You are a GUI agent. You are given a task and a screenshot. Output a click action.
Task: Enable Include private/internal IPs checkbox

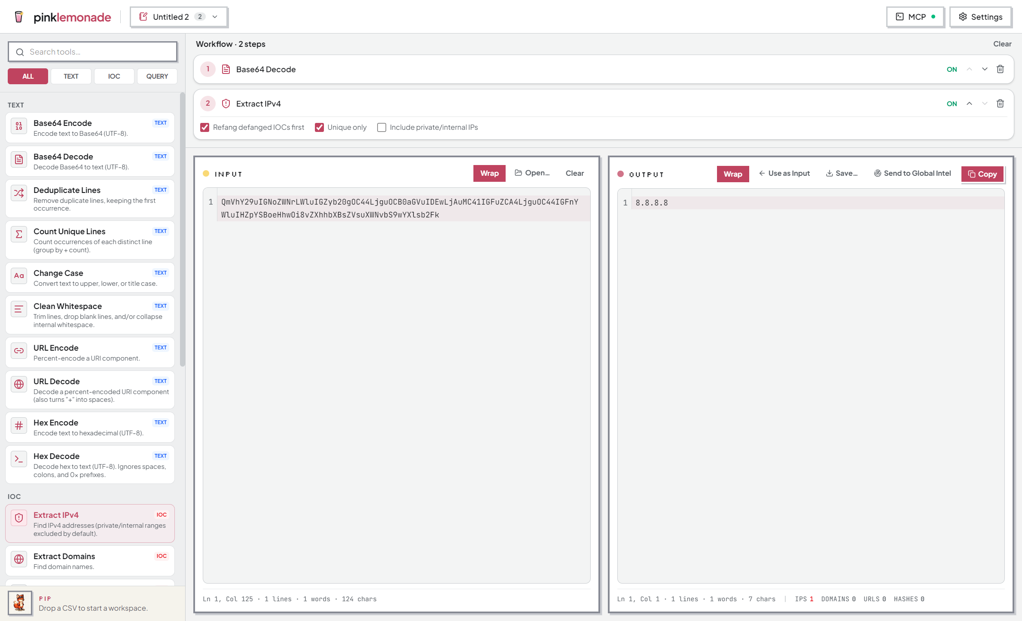point(381,127)
